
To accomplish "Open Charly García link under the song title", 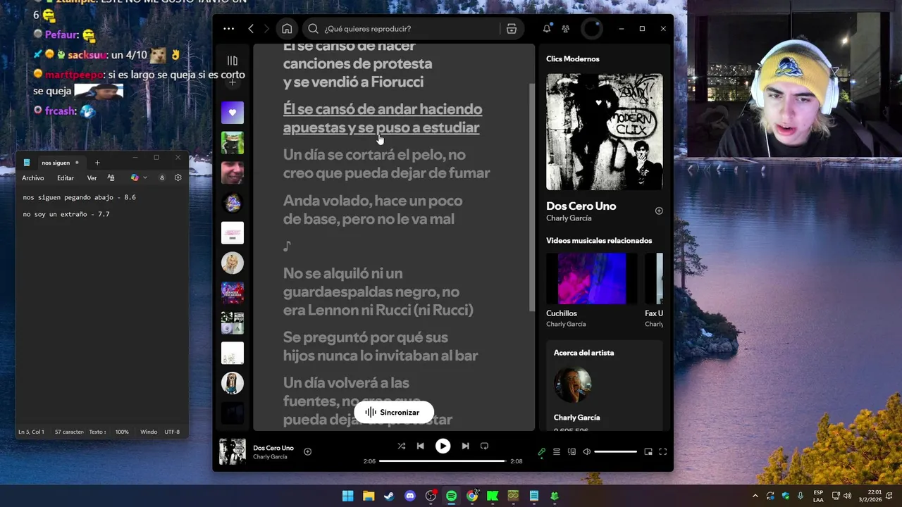I will click(x=569, y=218).
